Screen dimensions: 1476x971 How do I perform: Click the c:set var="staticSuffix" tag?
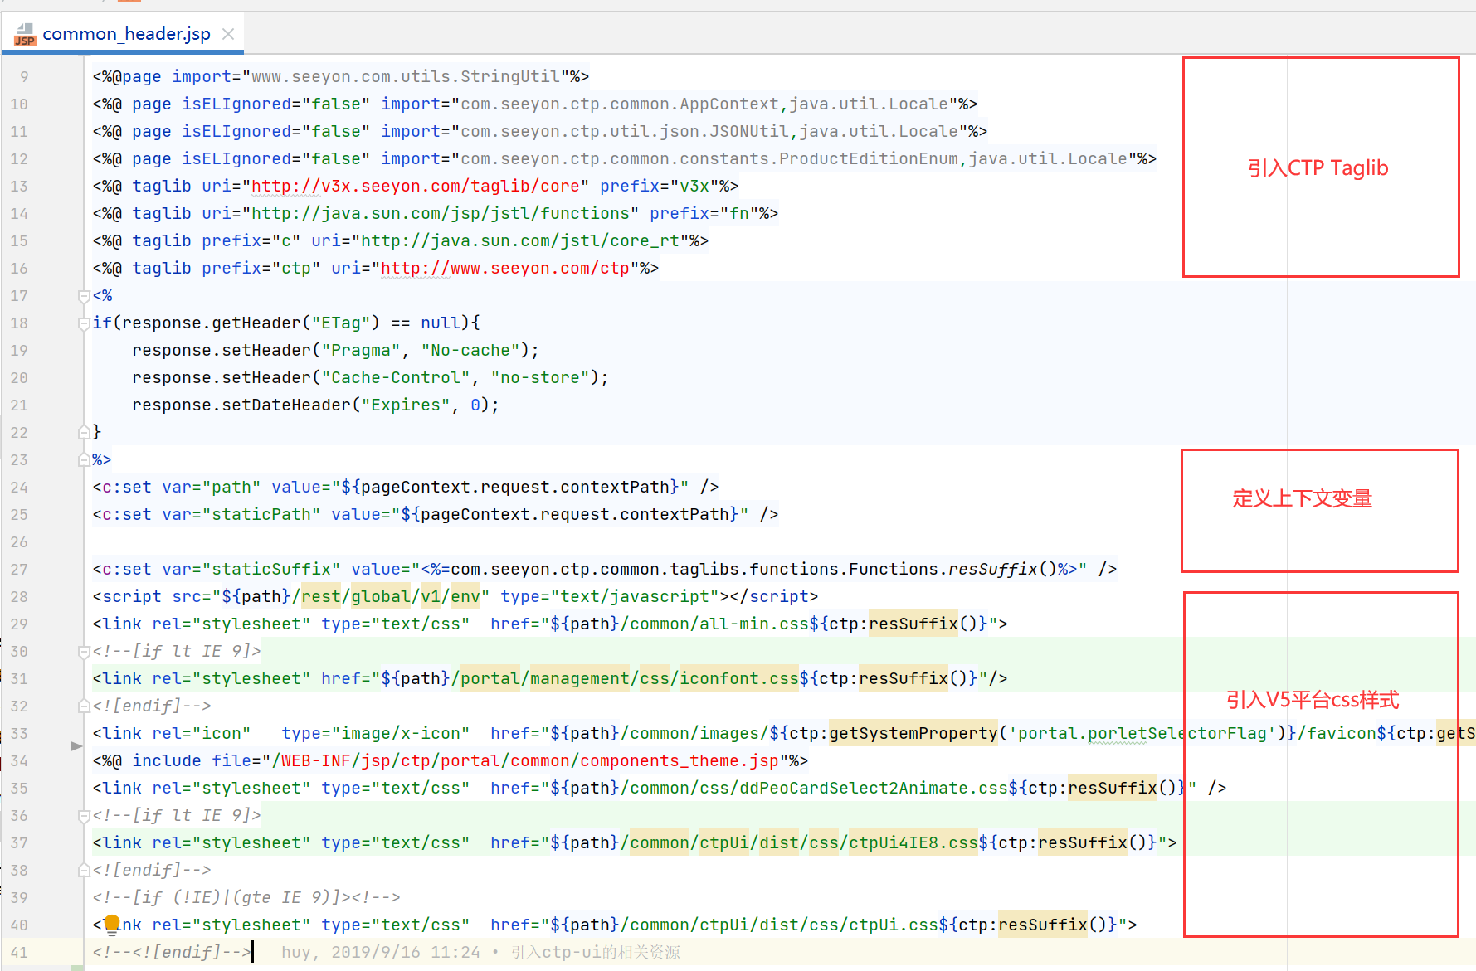click(605, 570)
